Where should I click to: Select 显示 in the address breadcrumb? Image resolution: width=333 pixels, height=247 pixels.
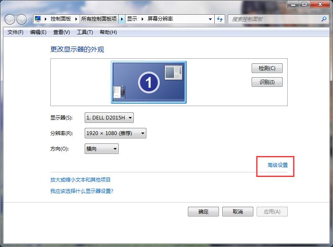tap(132, 19)
